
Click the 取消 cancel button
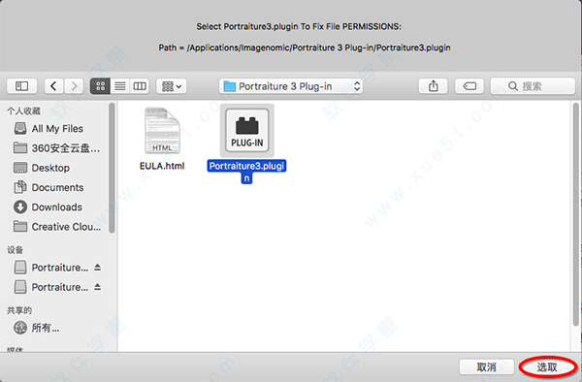pos(487,367)
